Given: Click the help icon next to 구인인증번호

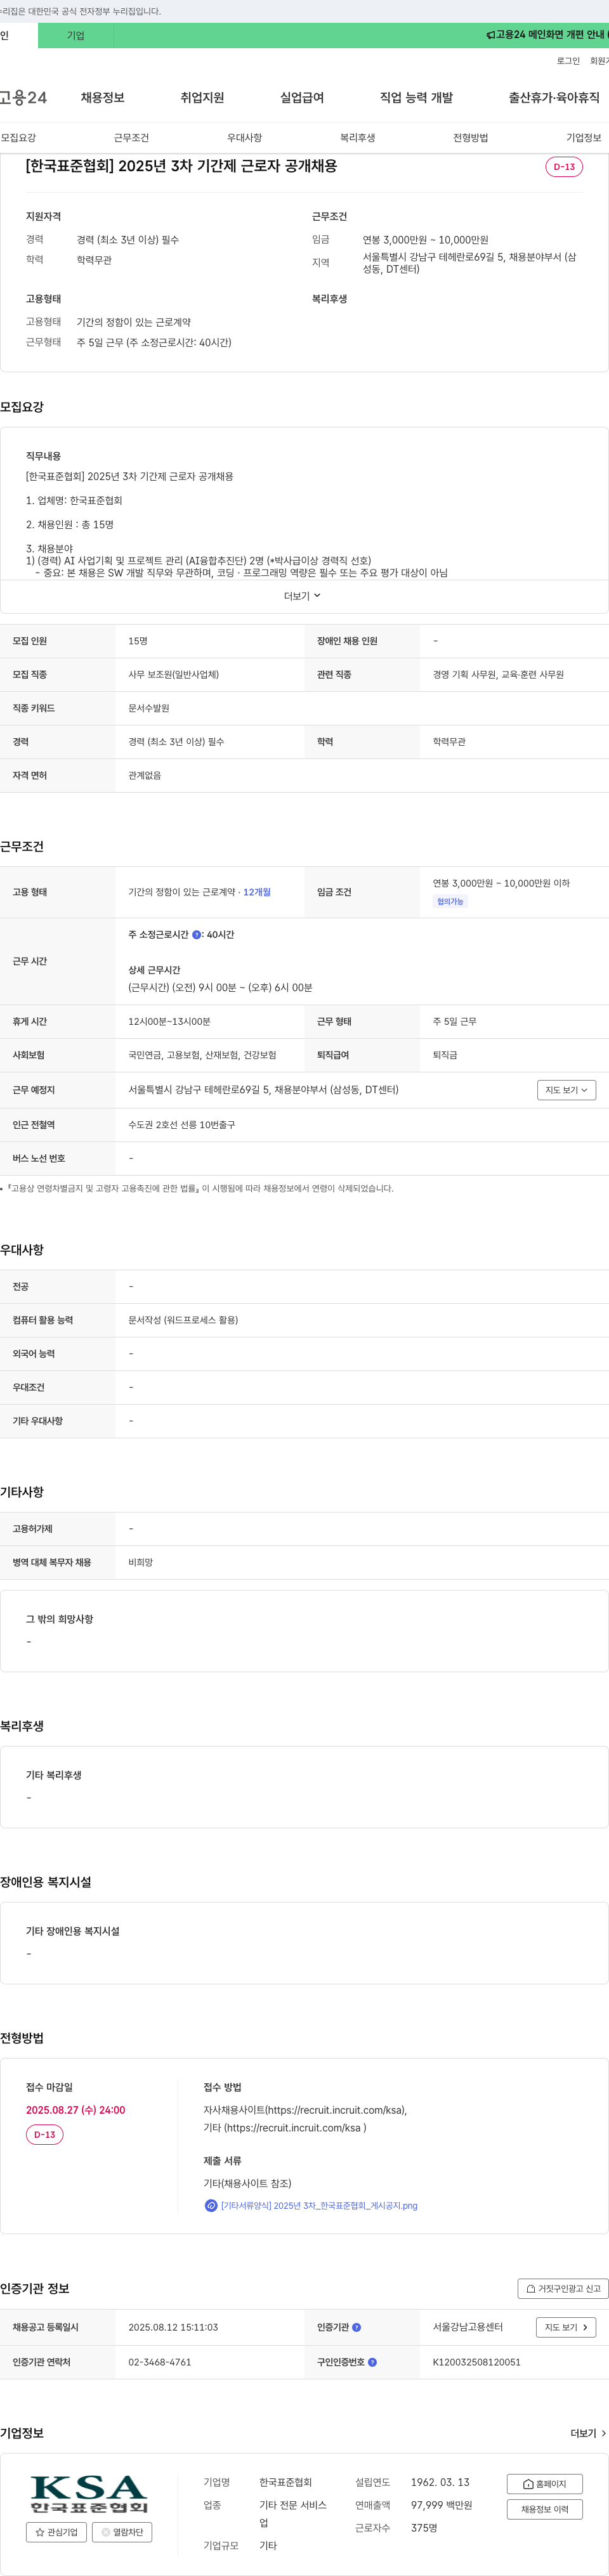Looking at the screenshot, I should coord(372,2362).
